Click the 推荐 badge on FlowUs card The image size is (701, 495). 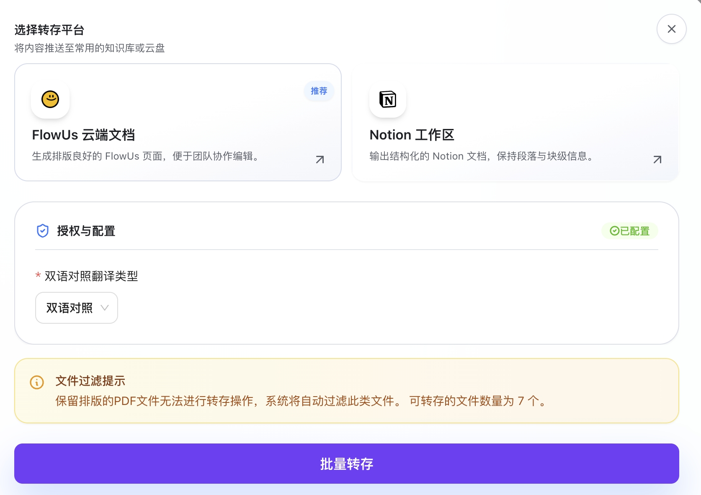click(x=319, y=91)
